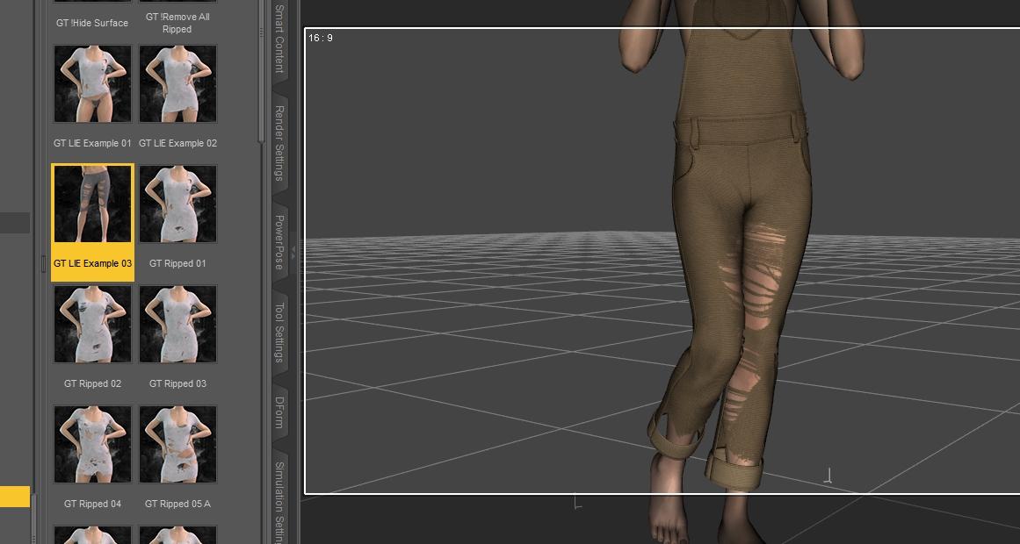Screen dimensions: 1020x544
Task: Click the 16 : 9 aspect ratio label
Action: pyautogui.click(x=320, y=39)
